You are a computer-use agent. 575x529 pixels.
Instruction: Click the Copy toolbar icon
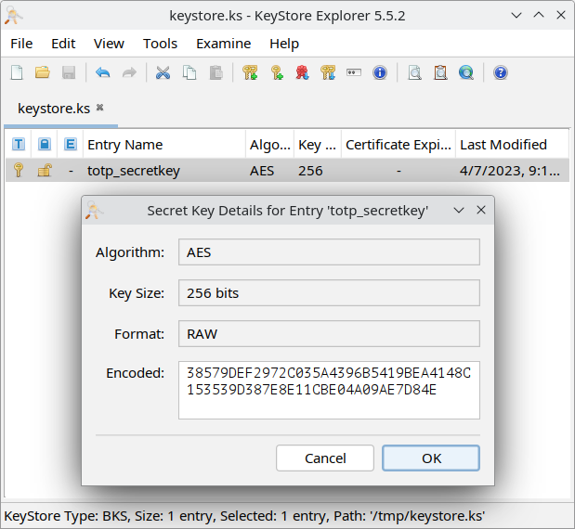189,72
